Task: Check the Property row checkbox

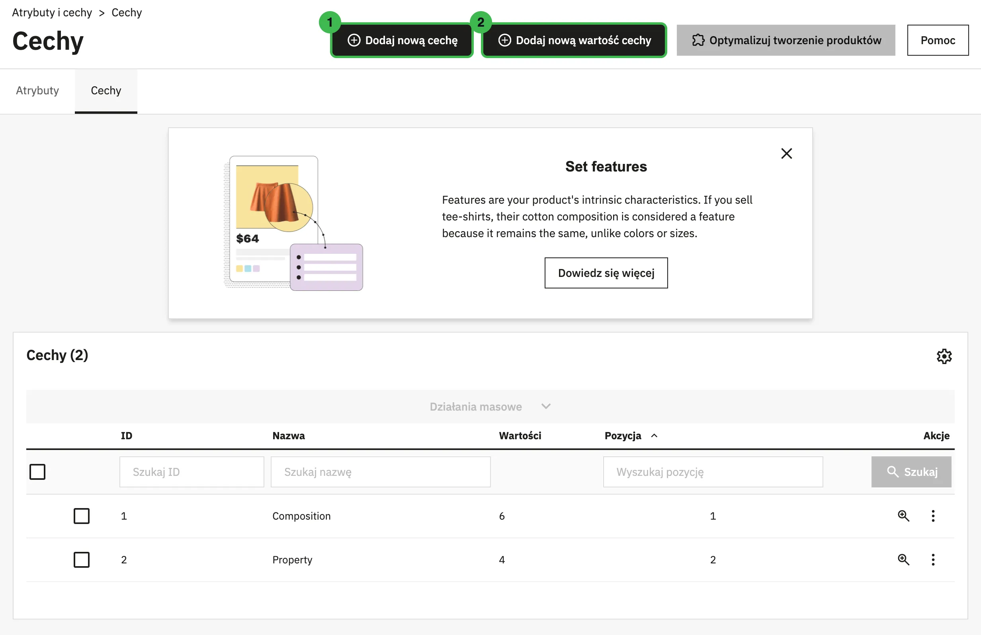Action: (82, 560)
